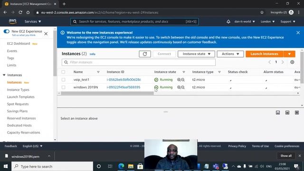
Task: Open Microsoft Edge from taskbar
Action: (121, 166)
